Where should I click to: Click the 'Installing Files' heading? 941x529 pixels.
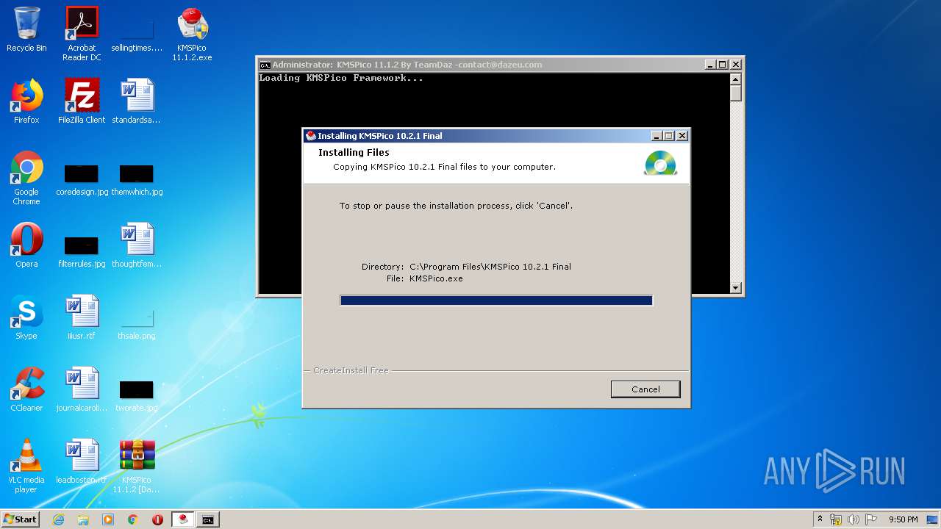click(354, 152)
